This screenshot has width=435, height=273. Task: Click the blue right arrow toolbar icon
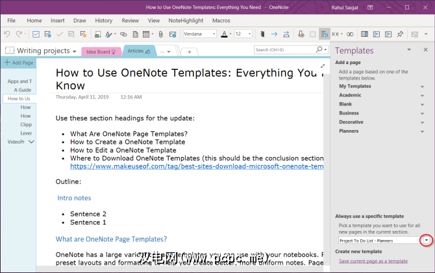275,34
